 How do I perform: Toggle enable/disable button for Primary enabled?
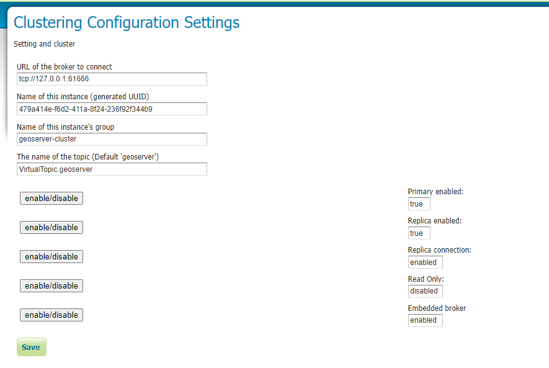coord(51,199)
